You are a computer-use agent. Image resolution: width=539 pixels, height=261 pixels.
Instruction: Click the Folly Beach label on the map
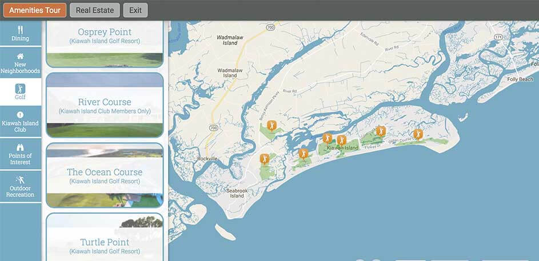520,79
